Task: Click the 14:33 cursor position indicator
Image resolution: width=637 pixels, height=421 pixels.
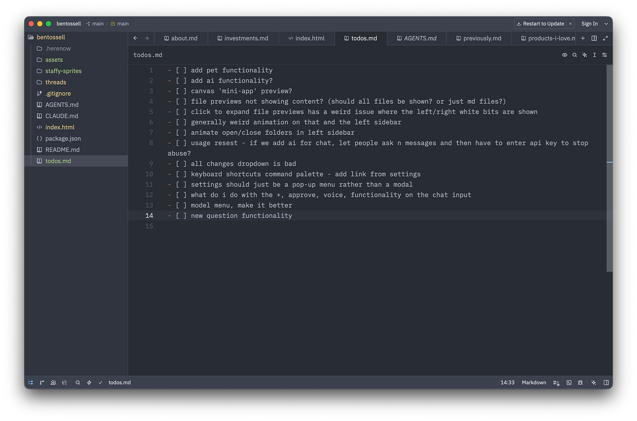Action: click(x=507, y=382)
